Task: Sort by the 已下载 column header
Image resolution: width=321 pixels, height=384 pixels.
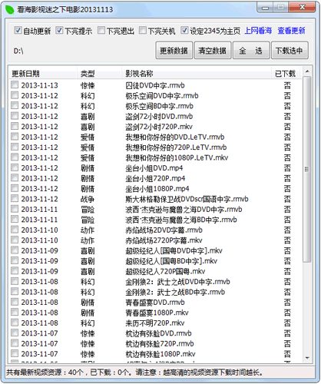Action: click(285, 74)
